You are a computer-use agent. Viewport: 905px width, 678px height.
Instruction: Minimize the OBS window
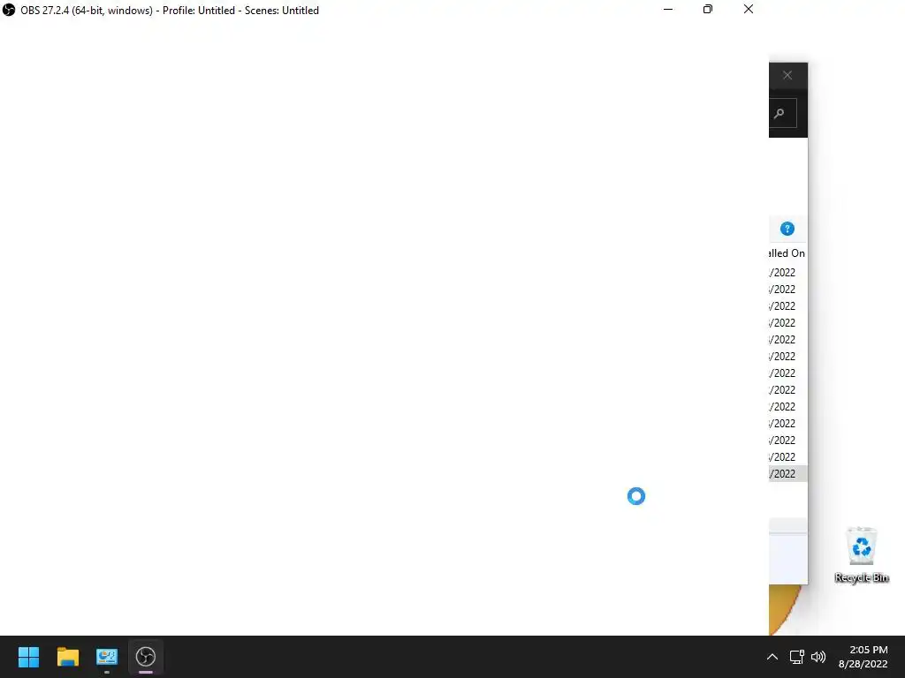(668, 9)
